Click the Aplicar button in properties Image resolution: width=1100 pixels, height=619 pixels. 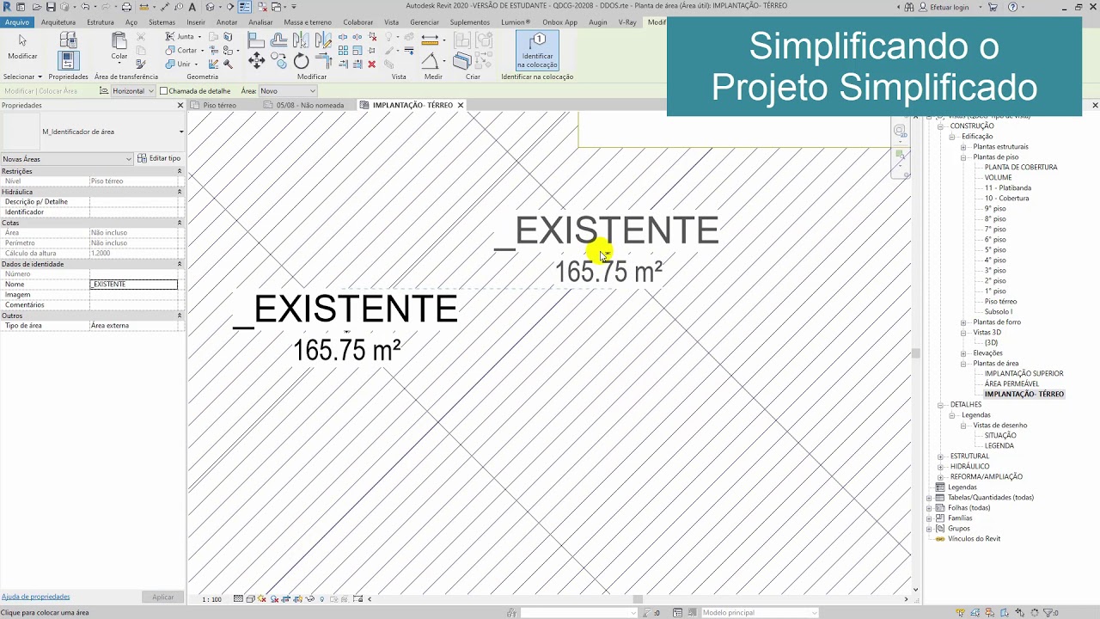[162, 598]
